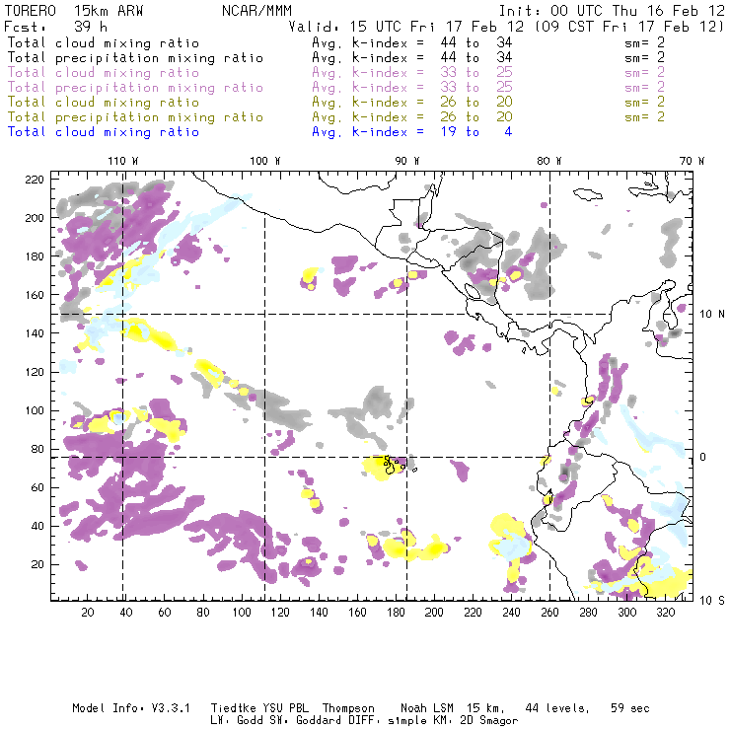
Task: Click the 'NCAR/MMM' header label
Action: (x=256, y=11)
